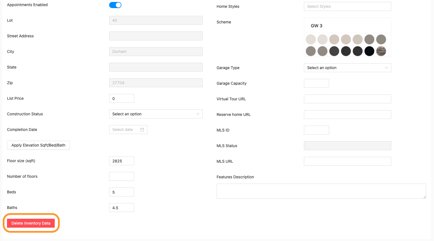Screen dimensions: 434x241
Task: Focus the Baths field showing 4.5
Action: click(122, 208)
